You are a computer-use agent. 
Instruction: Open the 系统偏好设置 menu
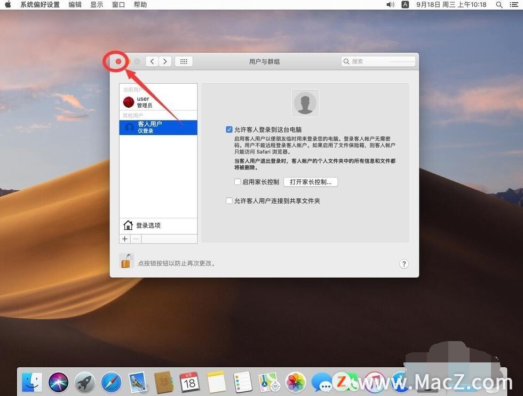click(39, 5)
